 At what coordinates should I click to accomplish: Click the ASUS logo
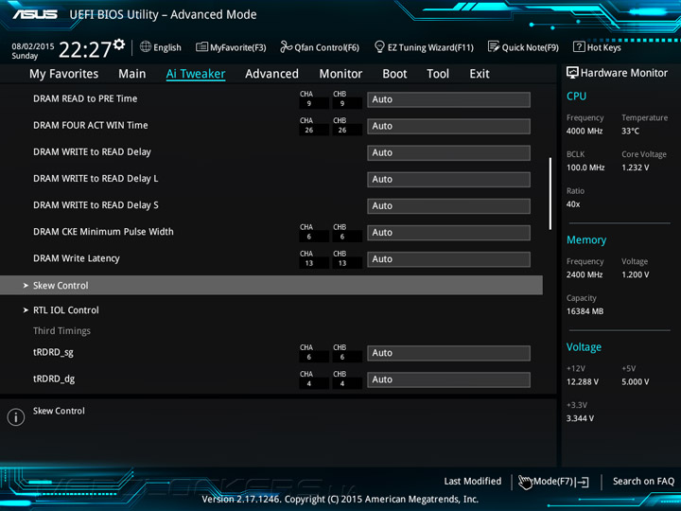point(35,14)
